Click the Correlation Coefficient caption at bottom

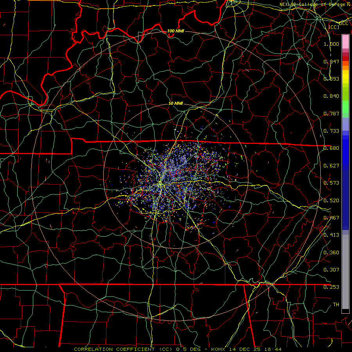(x=178, y=349)
